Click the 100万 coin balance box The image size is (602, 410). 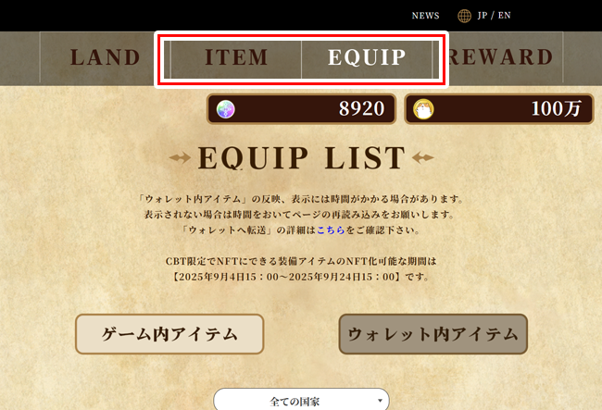coord(499,109)
